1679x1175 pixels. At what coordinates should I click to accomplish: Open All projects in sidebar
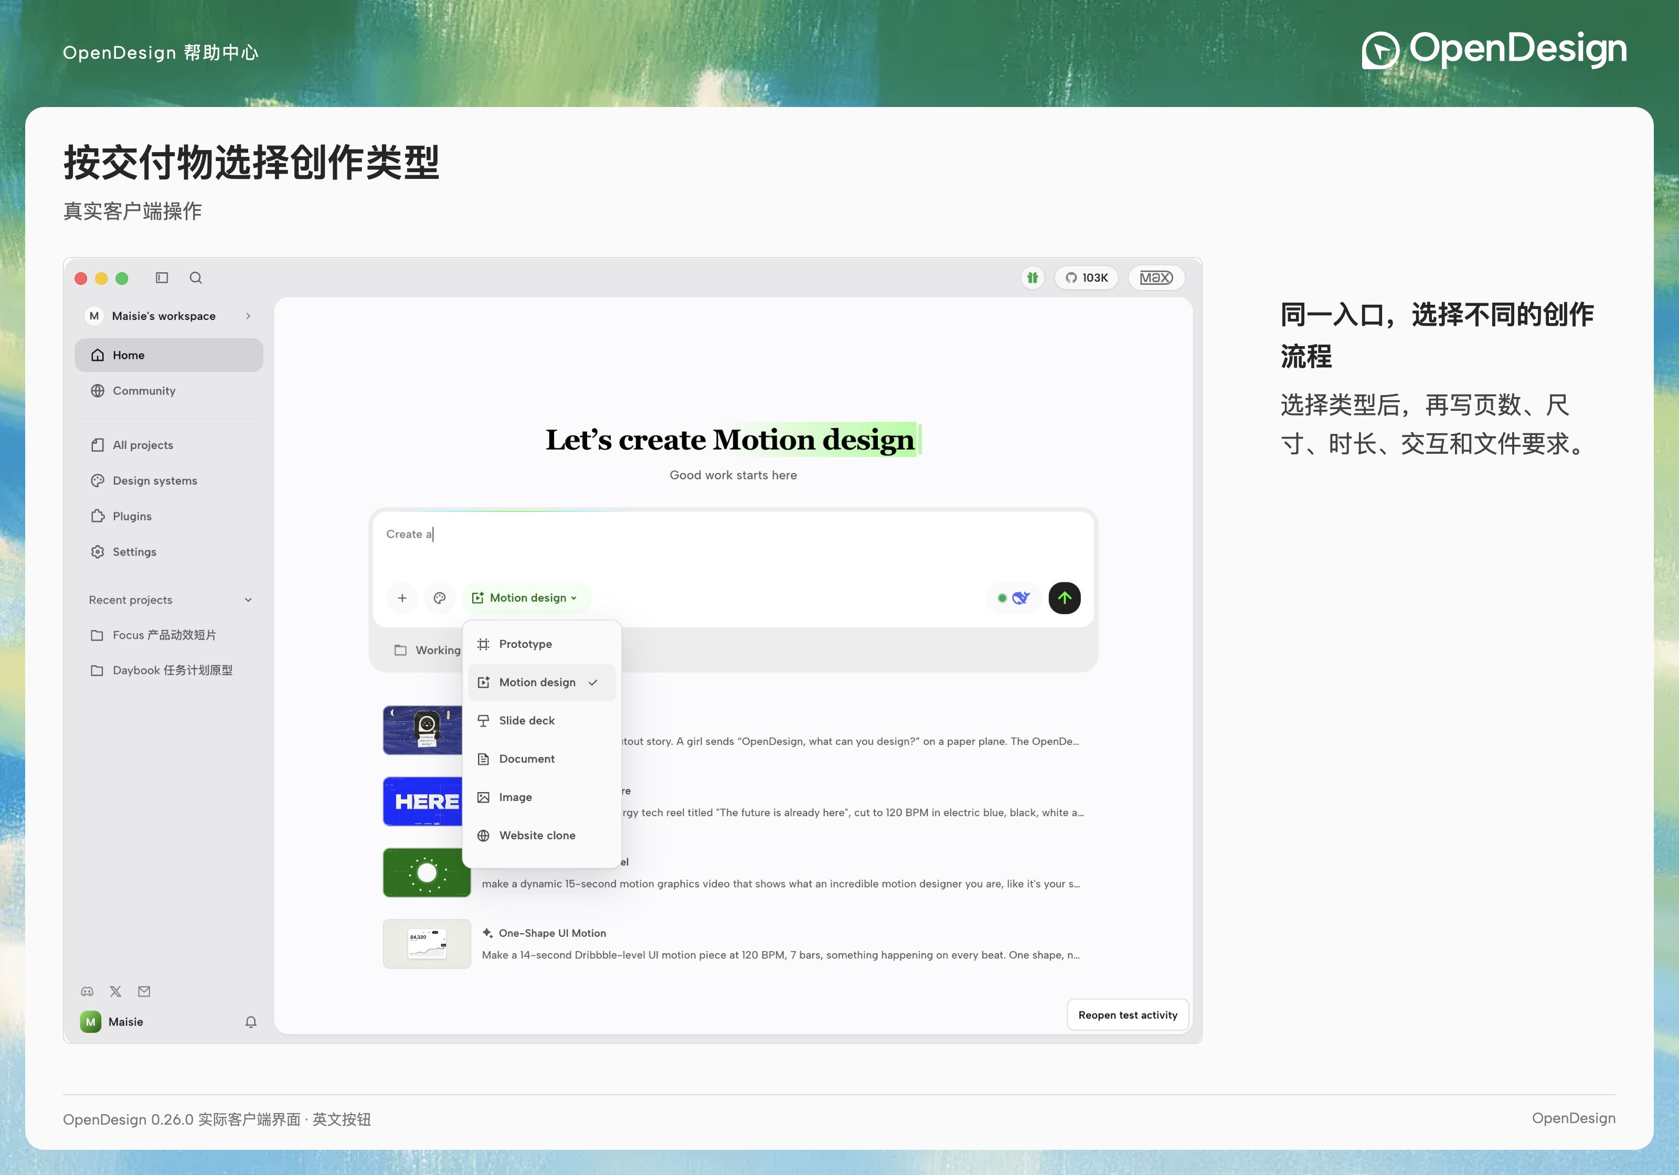(x=169, y=445)
